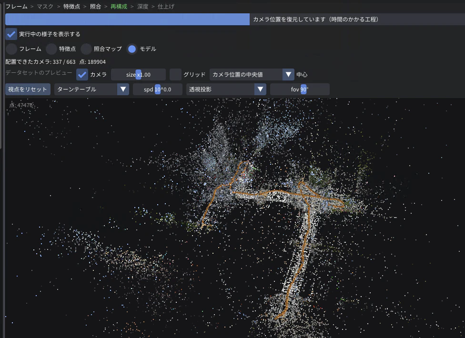Open the 特徴点 step in breadcrumb
Image resolution: width=465 pixels, height=338 pixels.
pos(72,7)
